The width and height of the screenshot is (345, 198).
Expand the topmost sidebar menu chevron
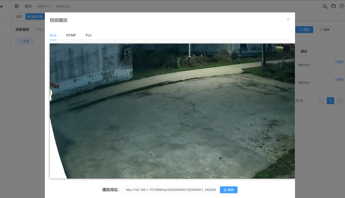point(4,33)
